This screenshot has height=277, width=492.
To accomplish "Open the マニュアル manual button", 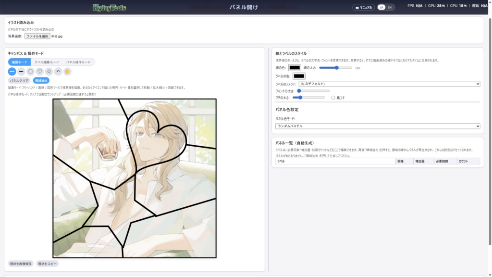I will [x=363, y=8].
